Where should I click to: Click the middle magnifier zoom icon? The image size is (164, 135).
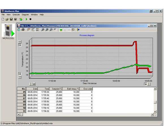click(x=47, y=30)
